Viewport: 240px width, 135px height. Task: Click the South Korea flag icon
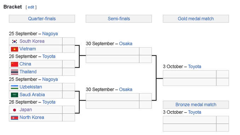[15, 41]
